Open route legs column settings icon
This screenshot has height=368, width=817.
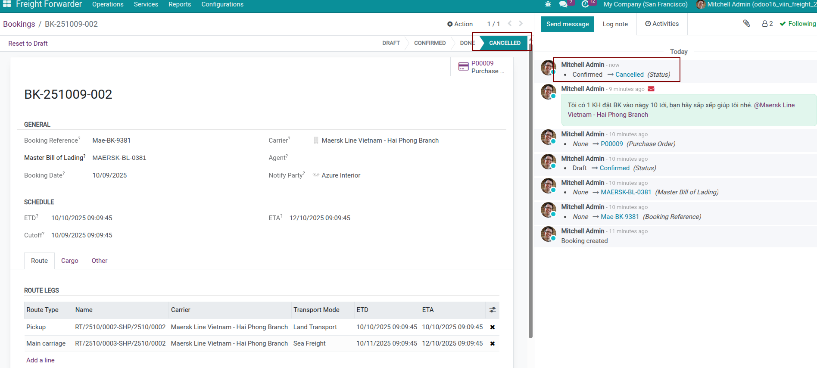point(492,310)
